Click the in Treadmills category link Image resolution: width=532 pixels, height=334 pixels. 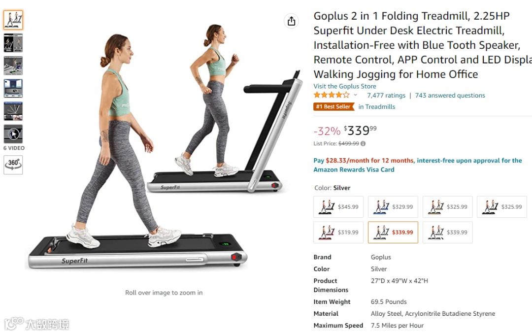pyautogui.click(x=377, y=106)
